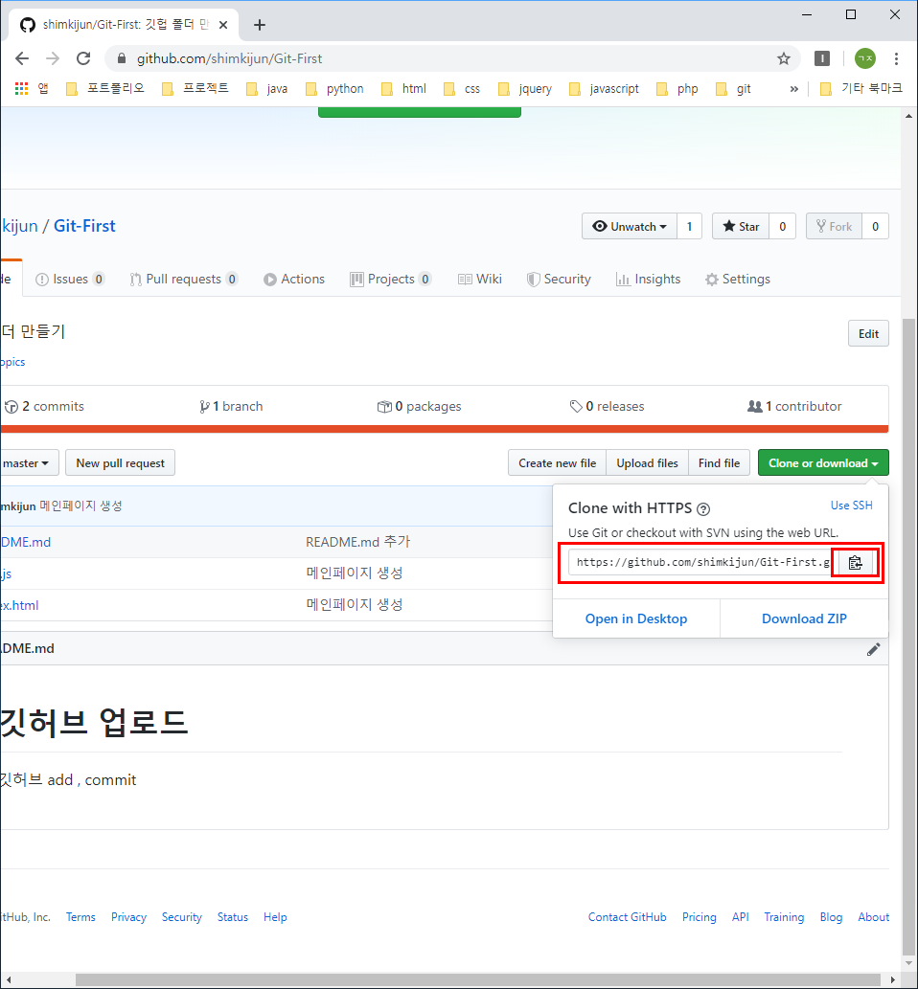The width and height of the screenshot is (918, 989).
Task: Click New pull request
Action: pos(120,463)
